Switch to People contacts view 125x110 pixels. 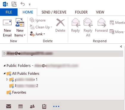32,106
